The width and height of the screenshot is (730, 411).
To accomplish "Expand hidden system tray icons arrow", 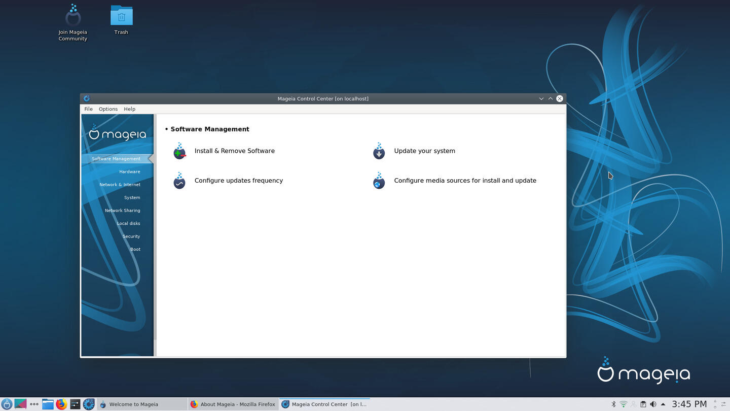I will coord(663,404).
